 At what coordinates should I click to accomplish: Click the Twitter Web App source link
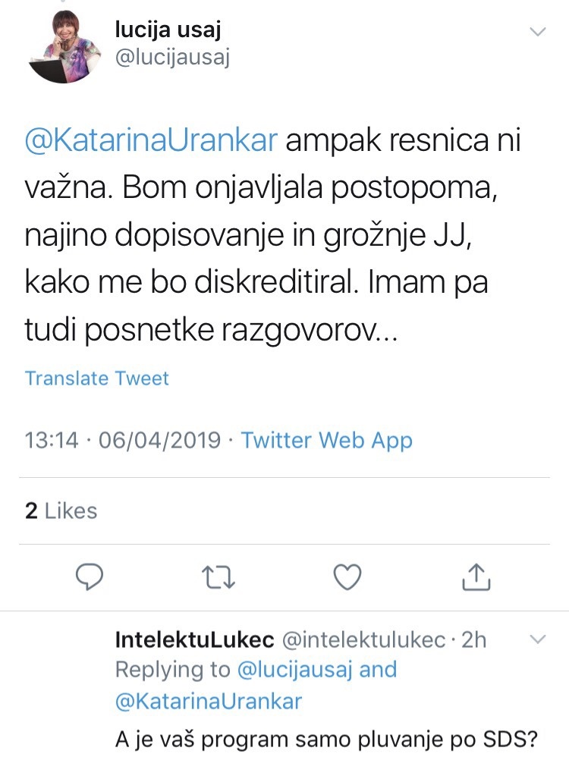[x=326, y=440]
